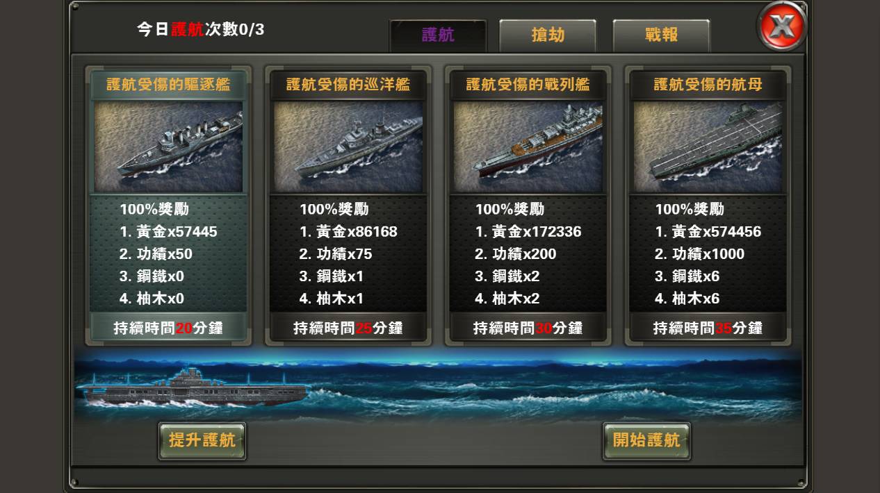Click the 護航受傷的驅逐艦 card title

pyautogui.click(x=168, y=85)
